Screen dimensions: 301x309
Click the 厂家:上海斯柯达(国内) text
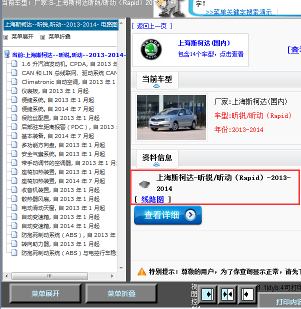250,102
